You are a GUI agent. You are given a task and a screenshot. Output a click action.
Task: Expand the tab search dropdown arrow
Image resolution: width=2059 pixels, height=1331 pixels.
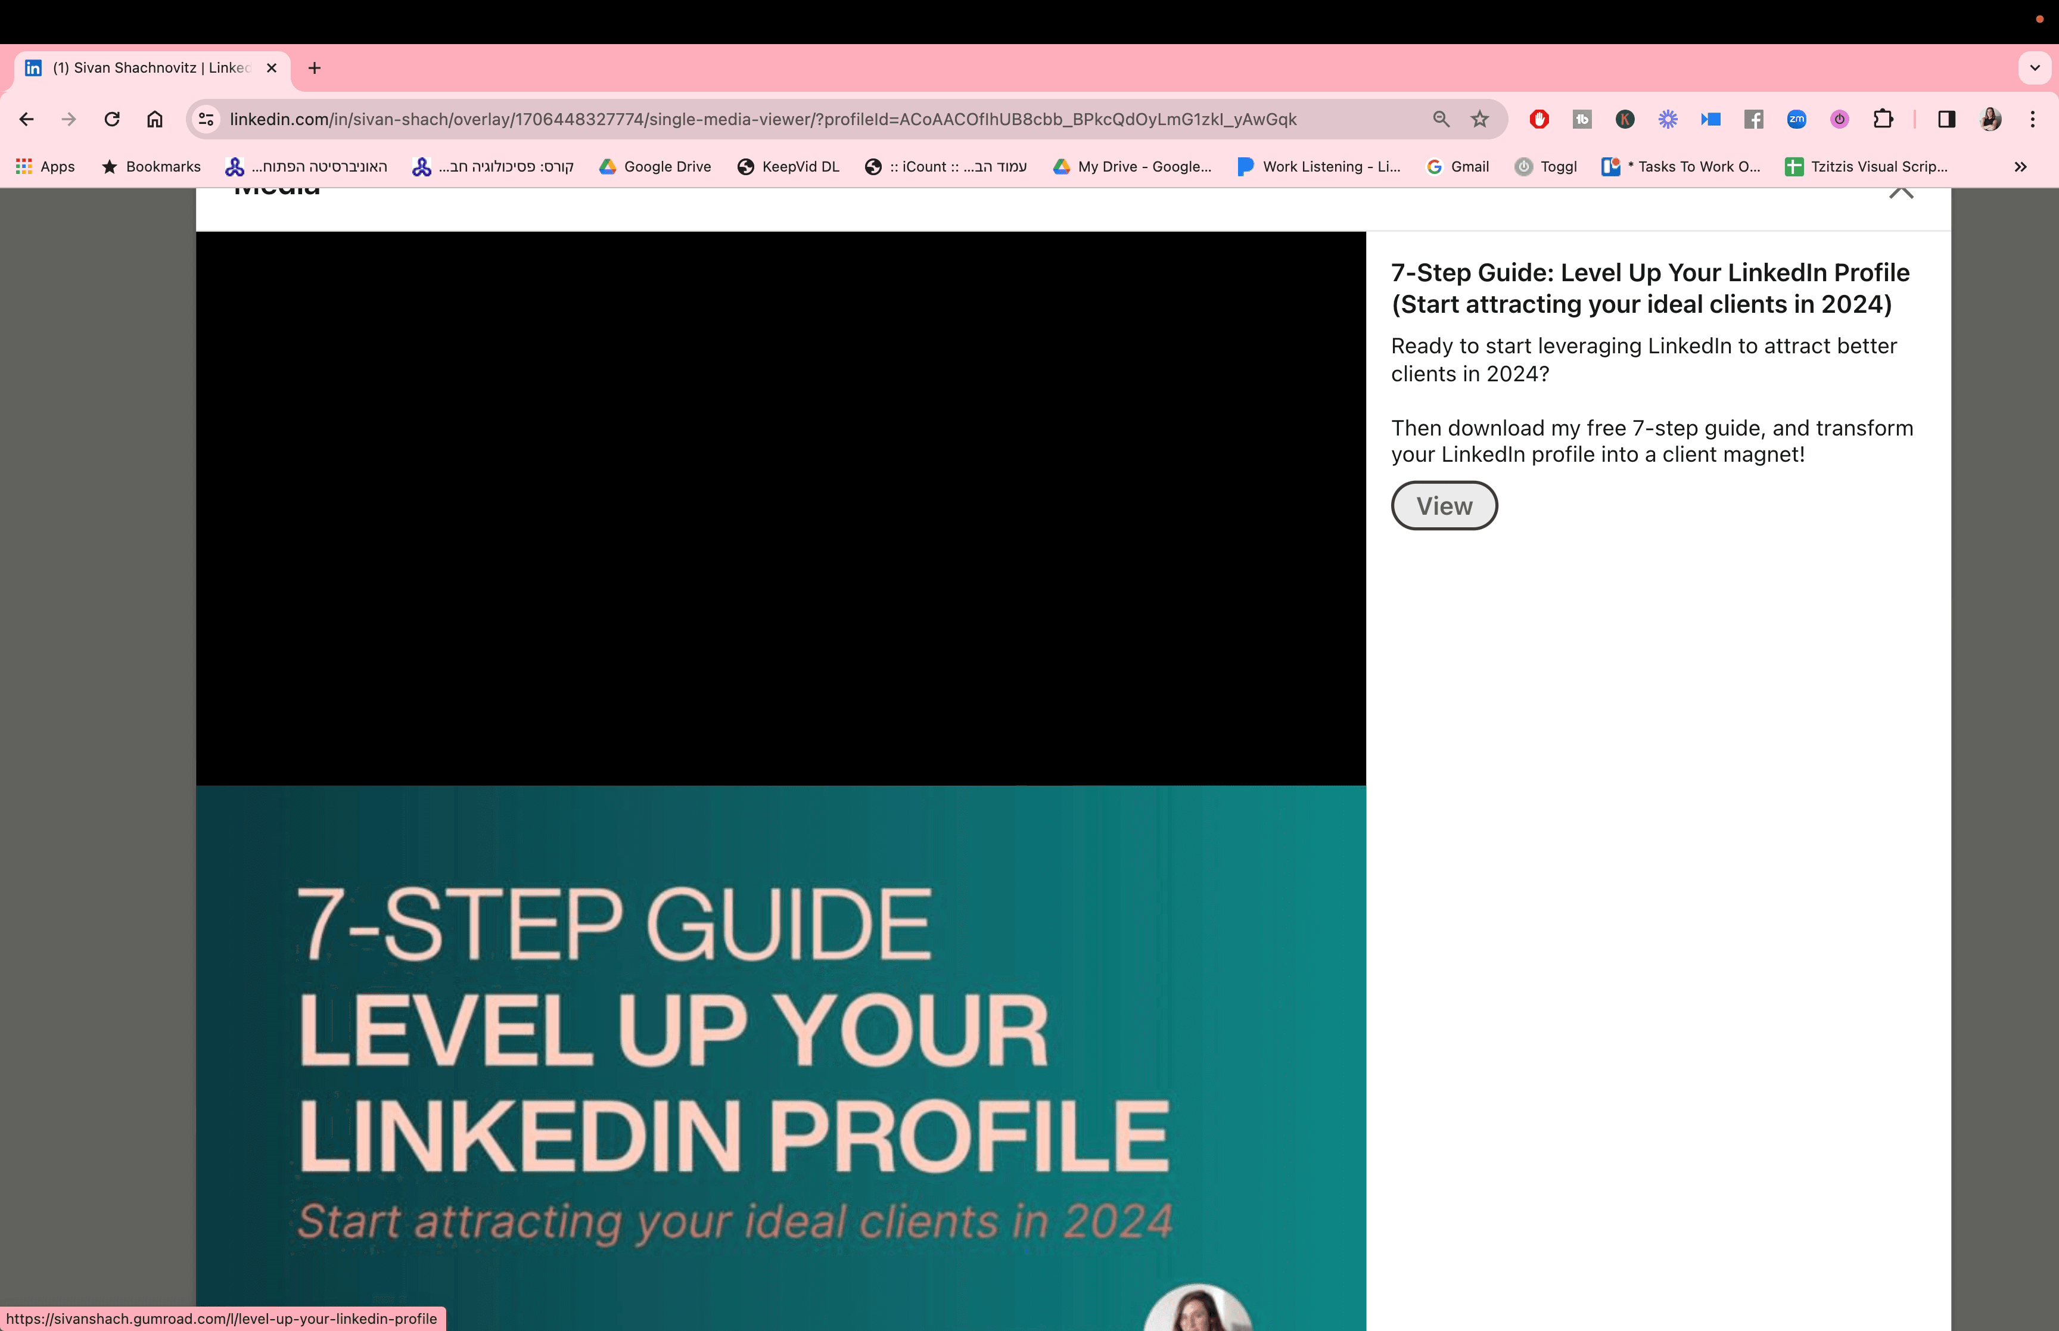2035,67
